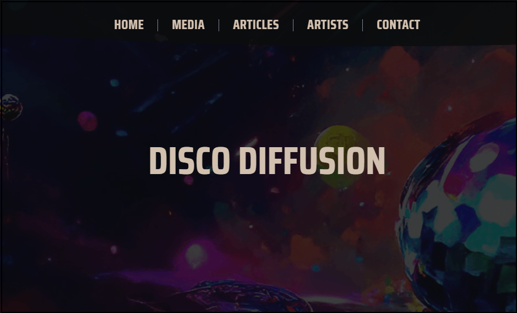Click the divider line between MEDIA and ARTICLES

pos(219,25)
